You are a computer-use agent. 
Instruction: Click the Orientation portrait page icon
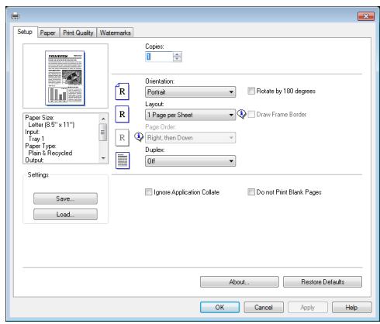point(122,91)
